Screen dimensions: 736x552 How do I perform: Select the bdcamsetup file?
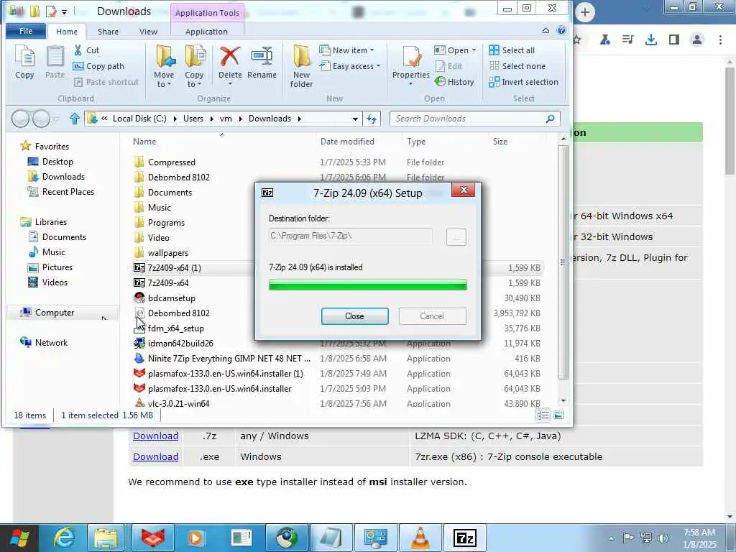tap(171, 298)
